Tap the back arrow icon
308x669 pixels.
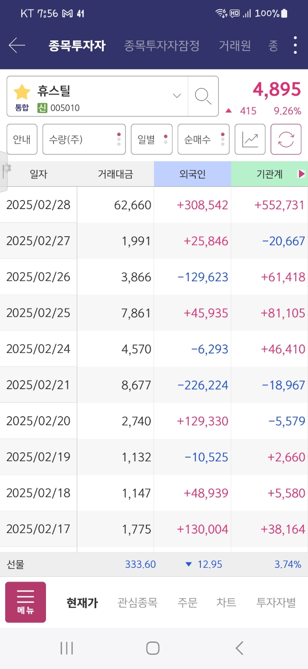17,46
